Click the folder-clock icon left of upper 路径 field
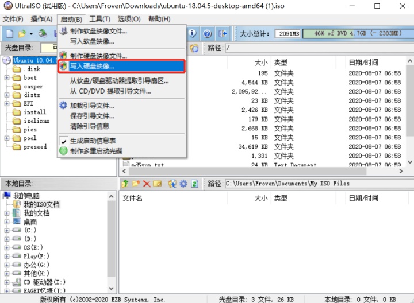This screenshot has width=414, height=303. (194, 48)
